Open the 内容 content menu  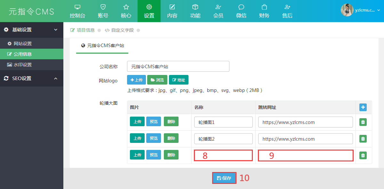(172, 11)
